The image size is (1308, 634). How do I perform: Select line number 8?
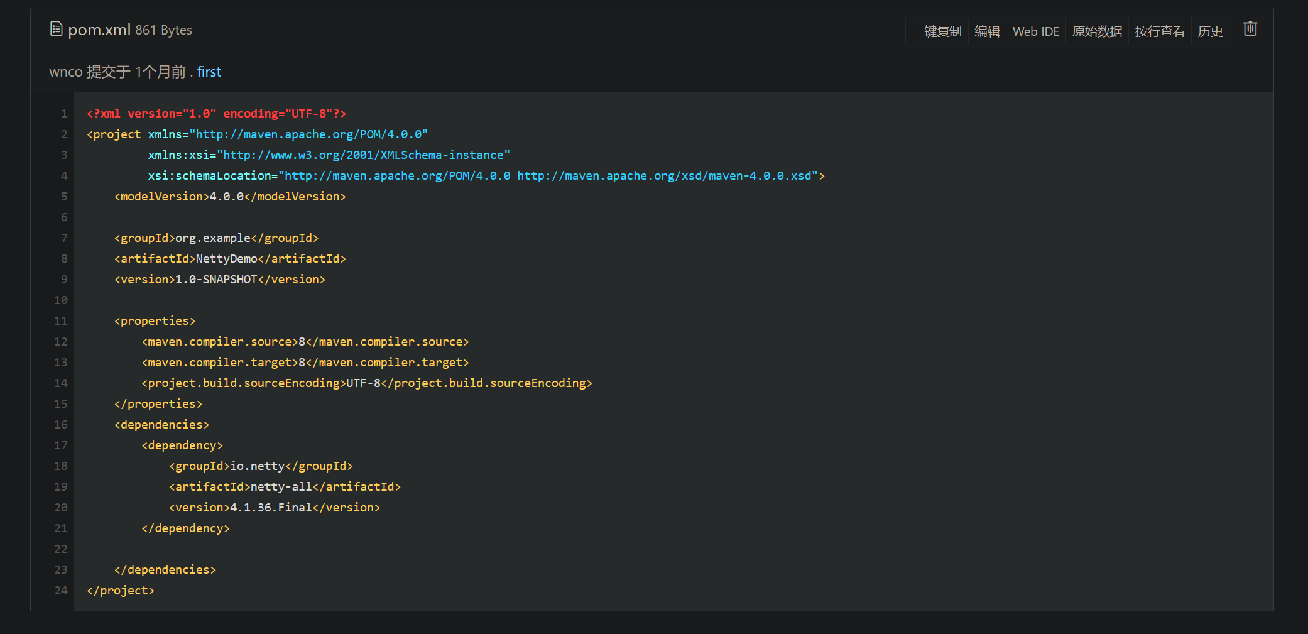[64, 259]
